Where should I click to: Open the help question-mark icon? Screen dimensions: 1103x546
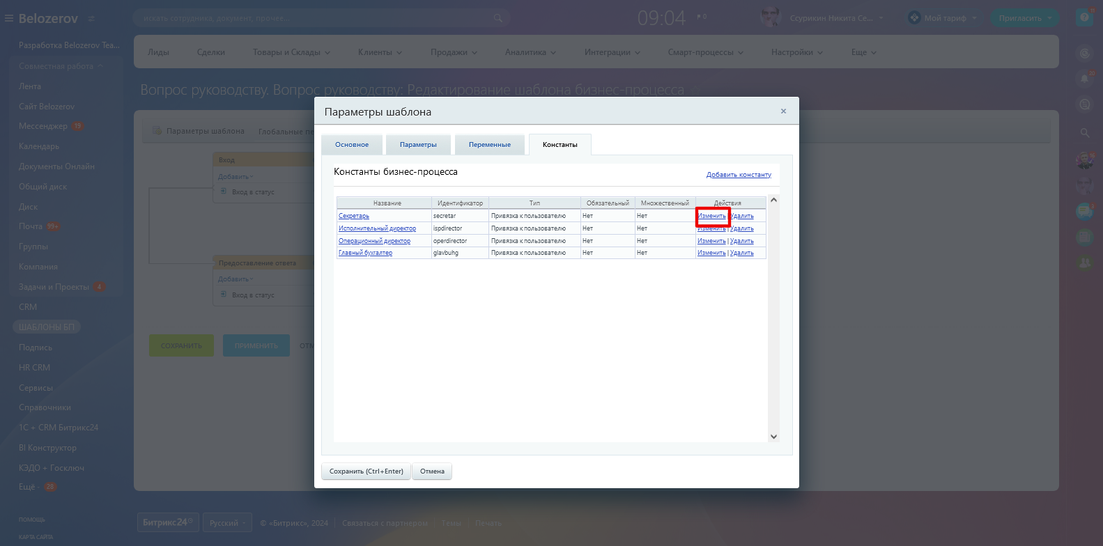(x=1084, y=17)
